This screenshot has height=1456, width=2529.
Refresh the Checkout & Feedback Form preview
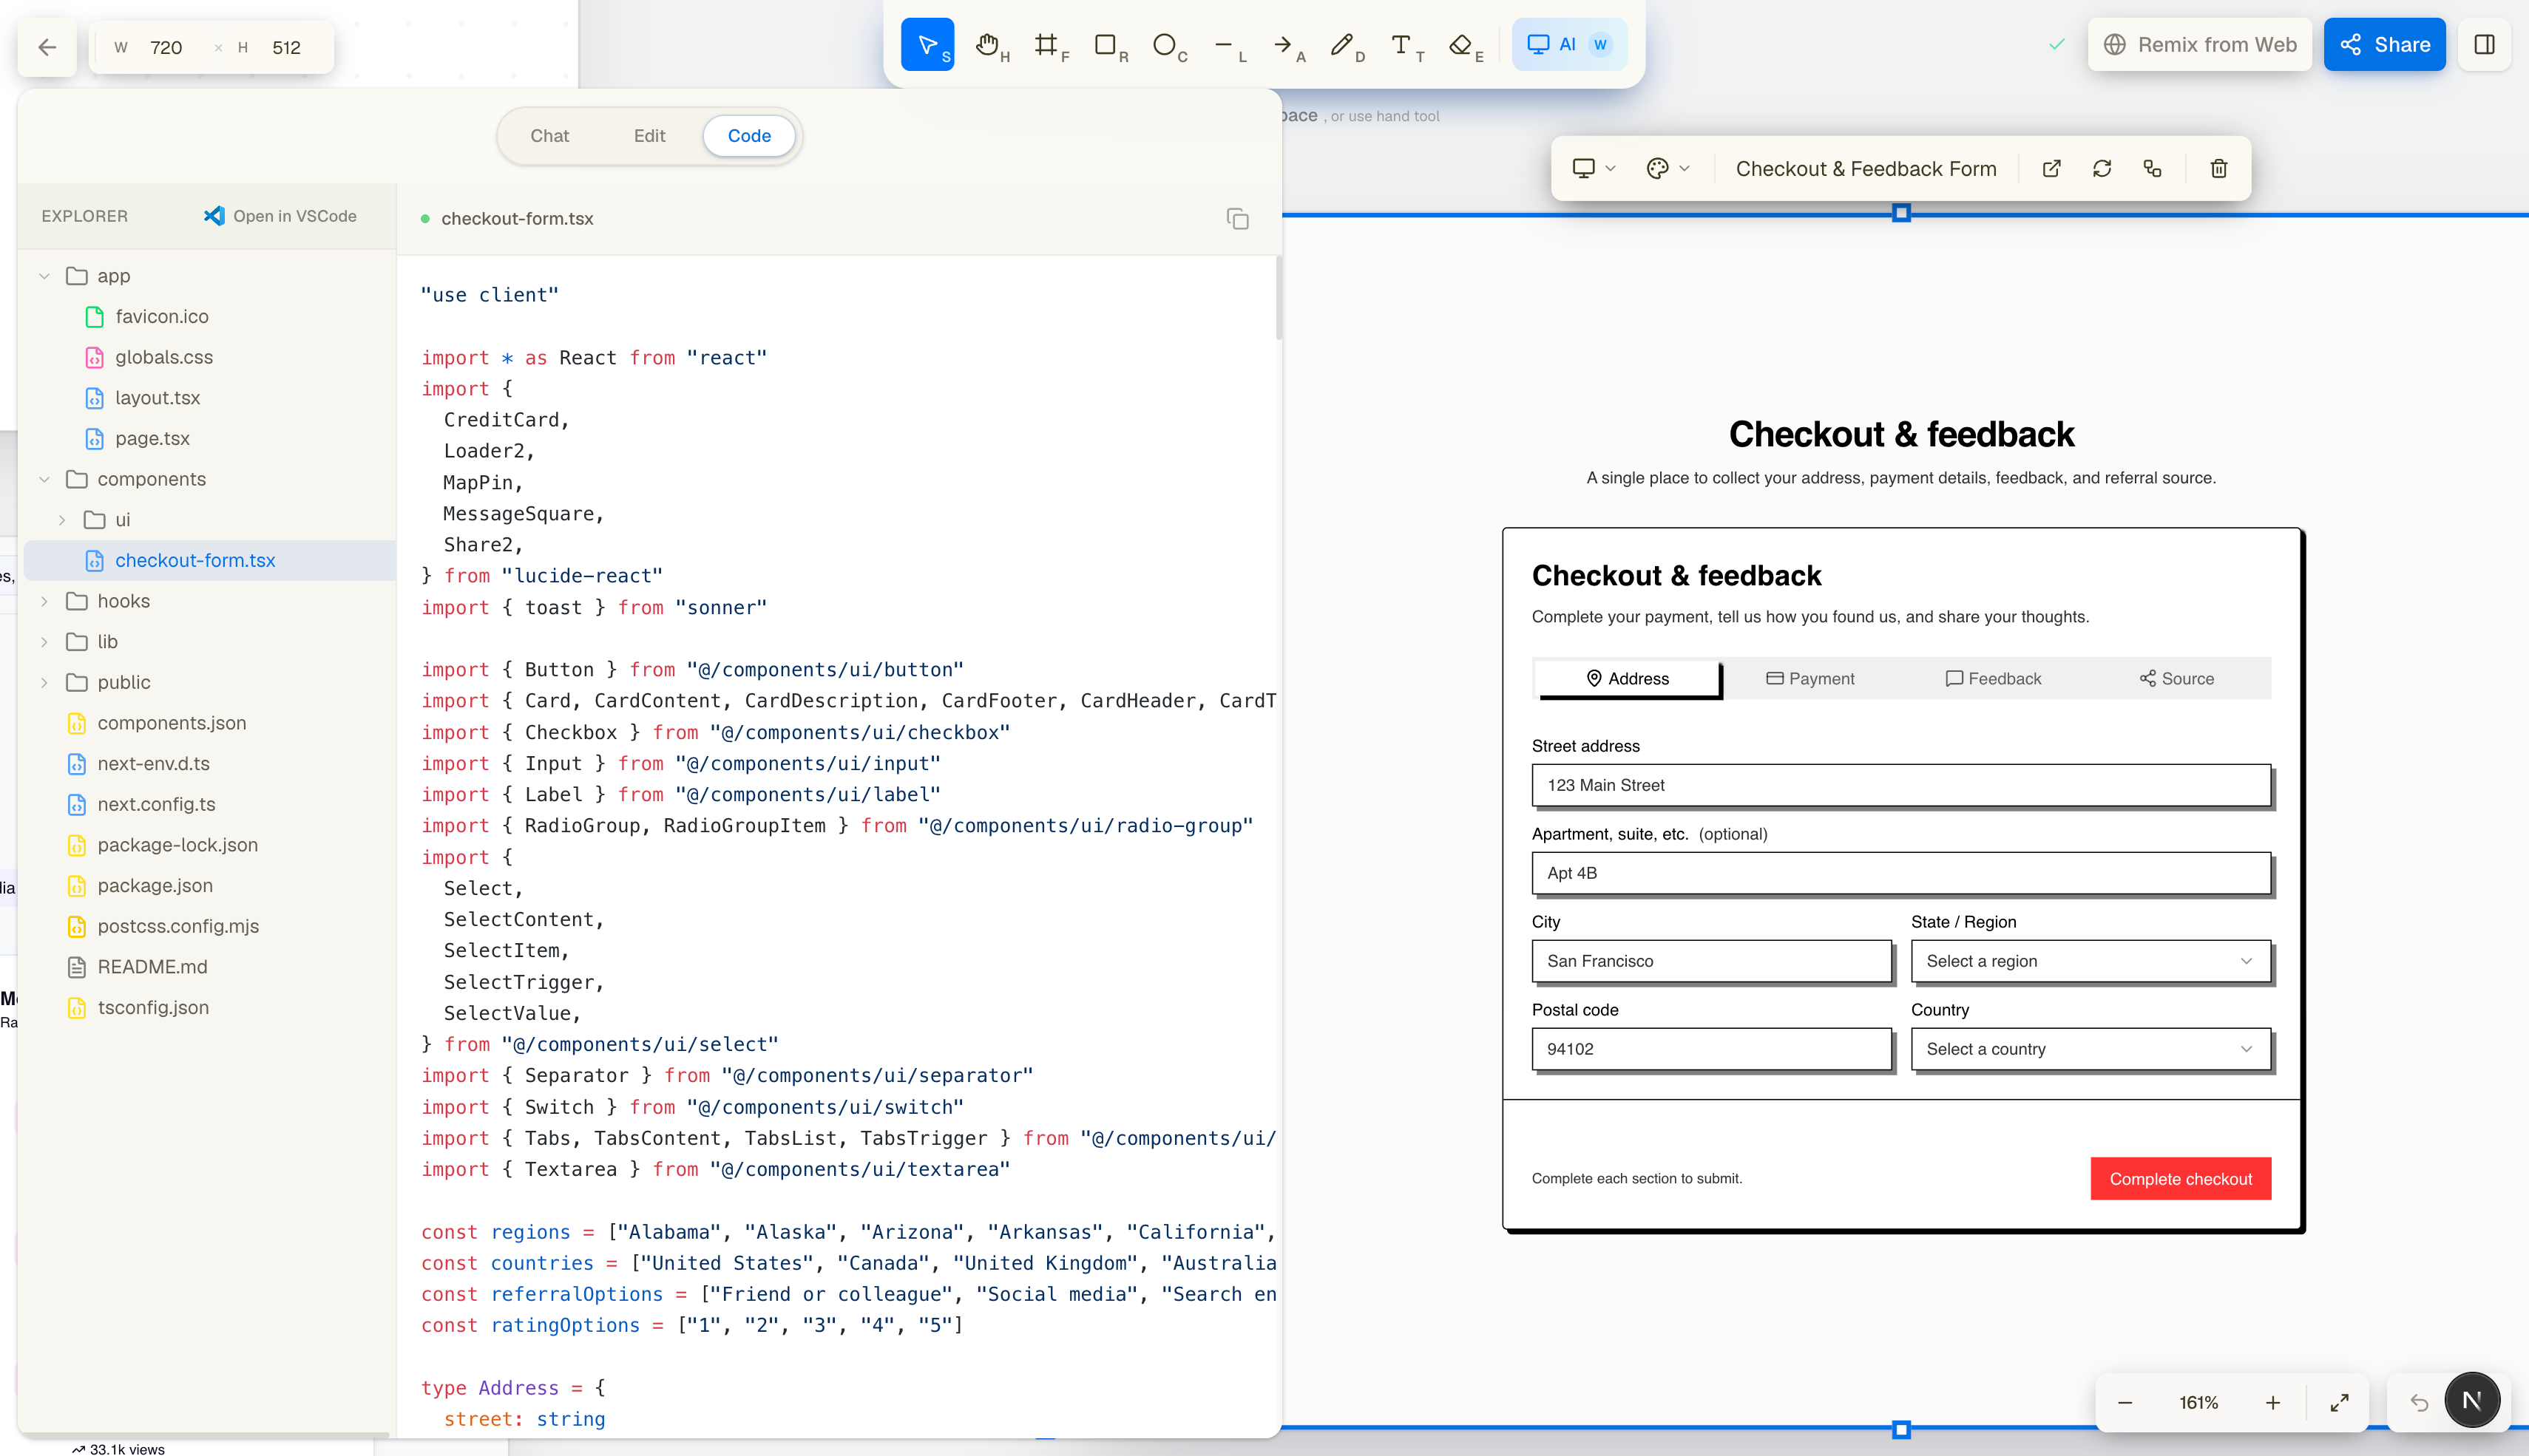point(2102,169)
